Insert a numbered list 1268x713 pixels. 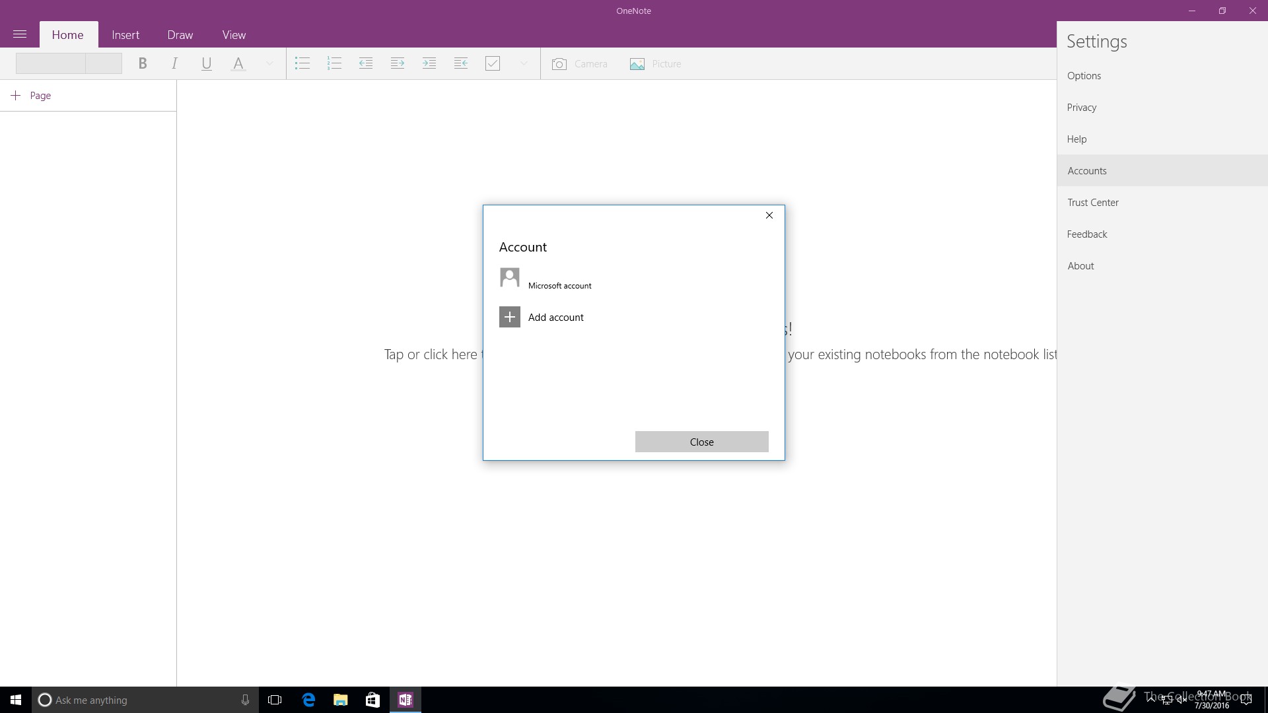pos(334,63)
